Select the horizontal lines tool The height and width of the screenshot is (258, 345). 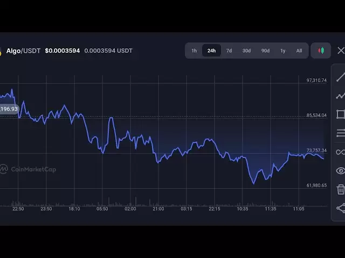(340, 133)
